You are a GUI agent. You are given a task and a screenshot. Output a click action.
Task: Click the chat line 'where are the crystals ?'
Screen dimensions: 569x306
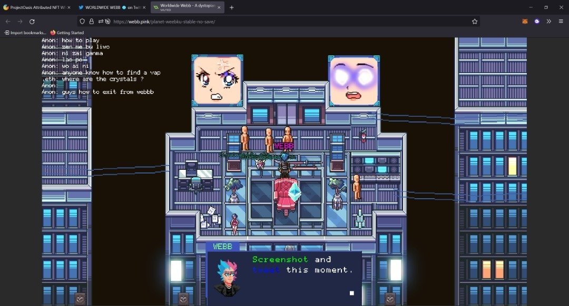93,79
